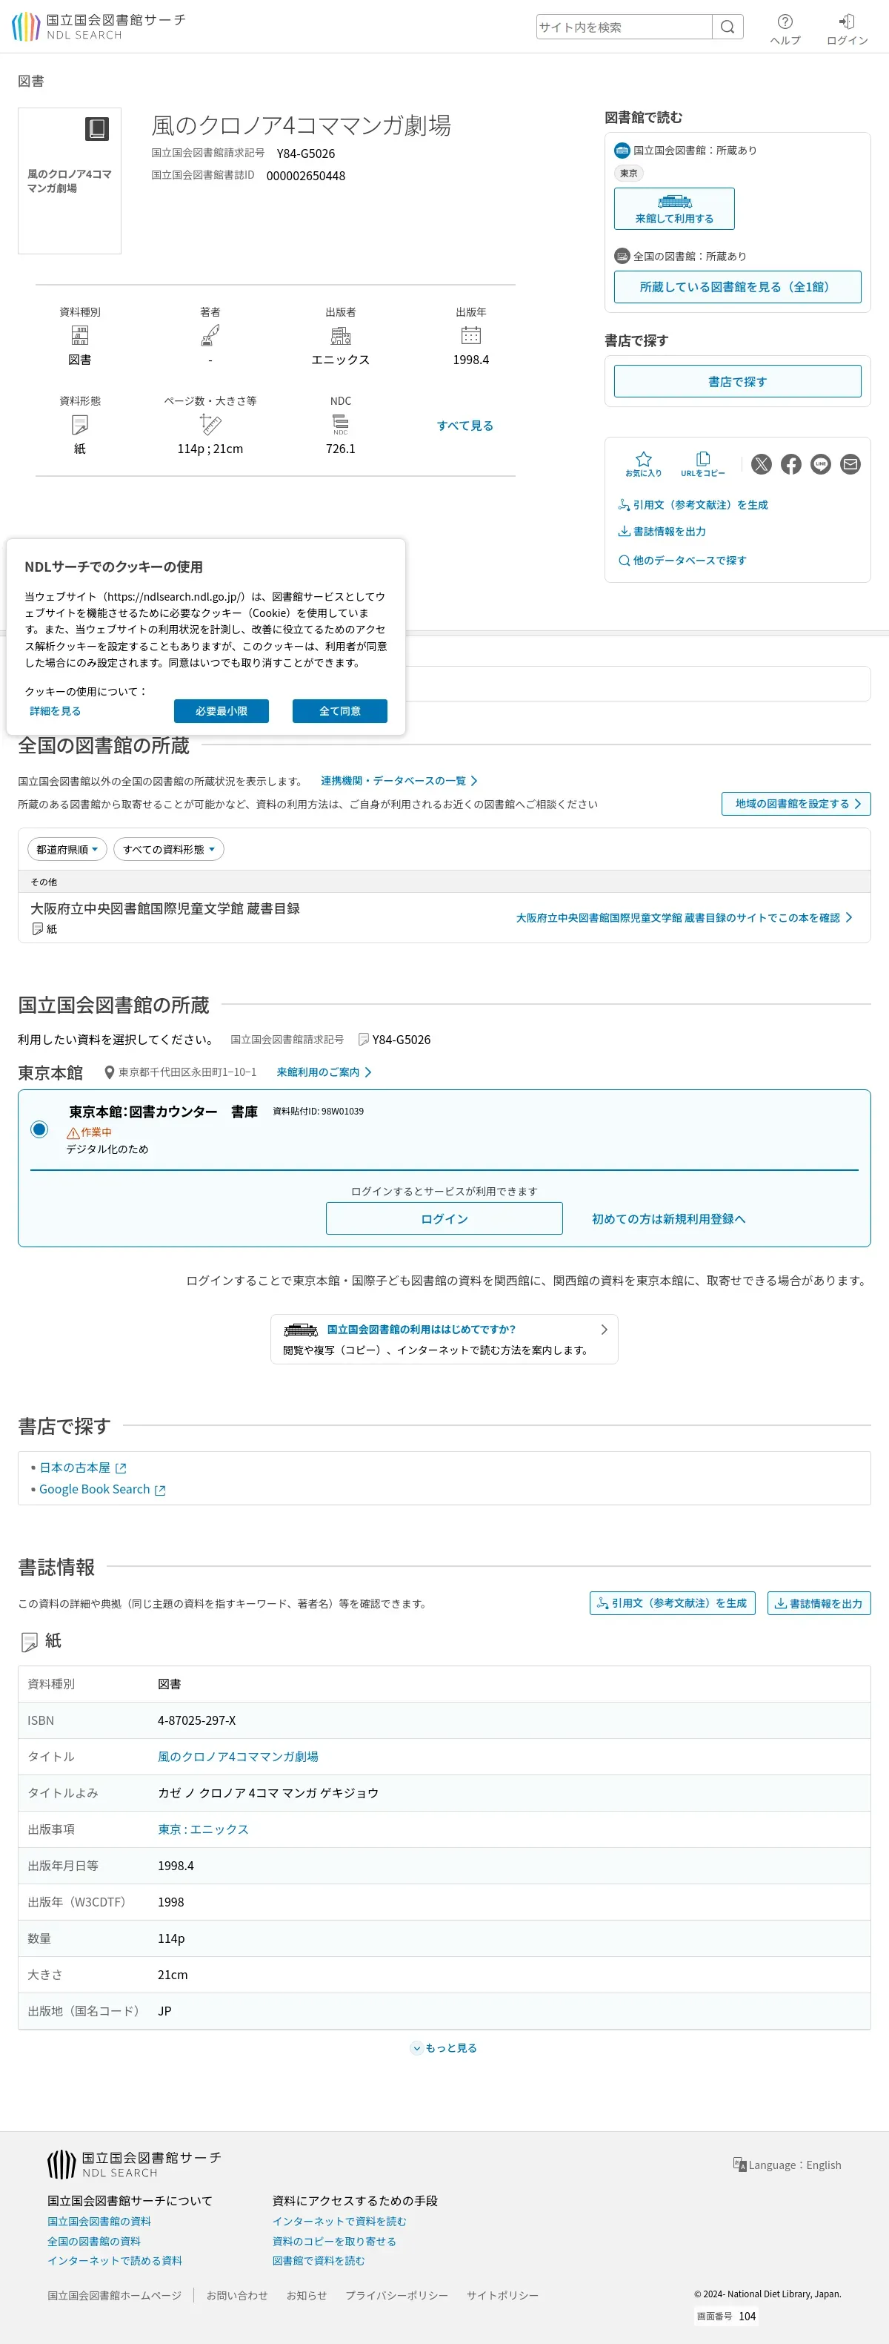Open 日本の古本屋 external link
The width and height of the screenshot is (889, 2344).
point(81,1468)
